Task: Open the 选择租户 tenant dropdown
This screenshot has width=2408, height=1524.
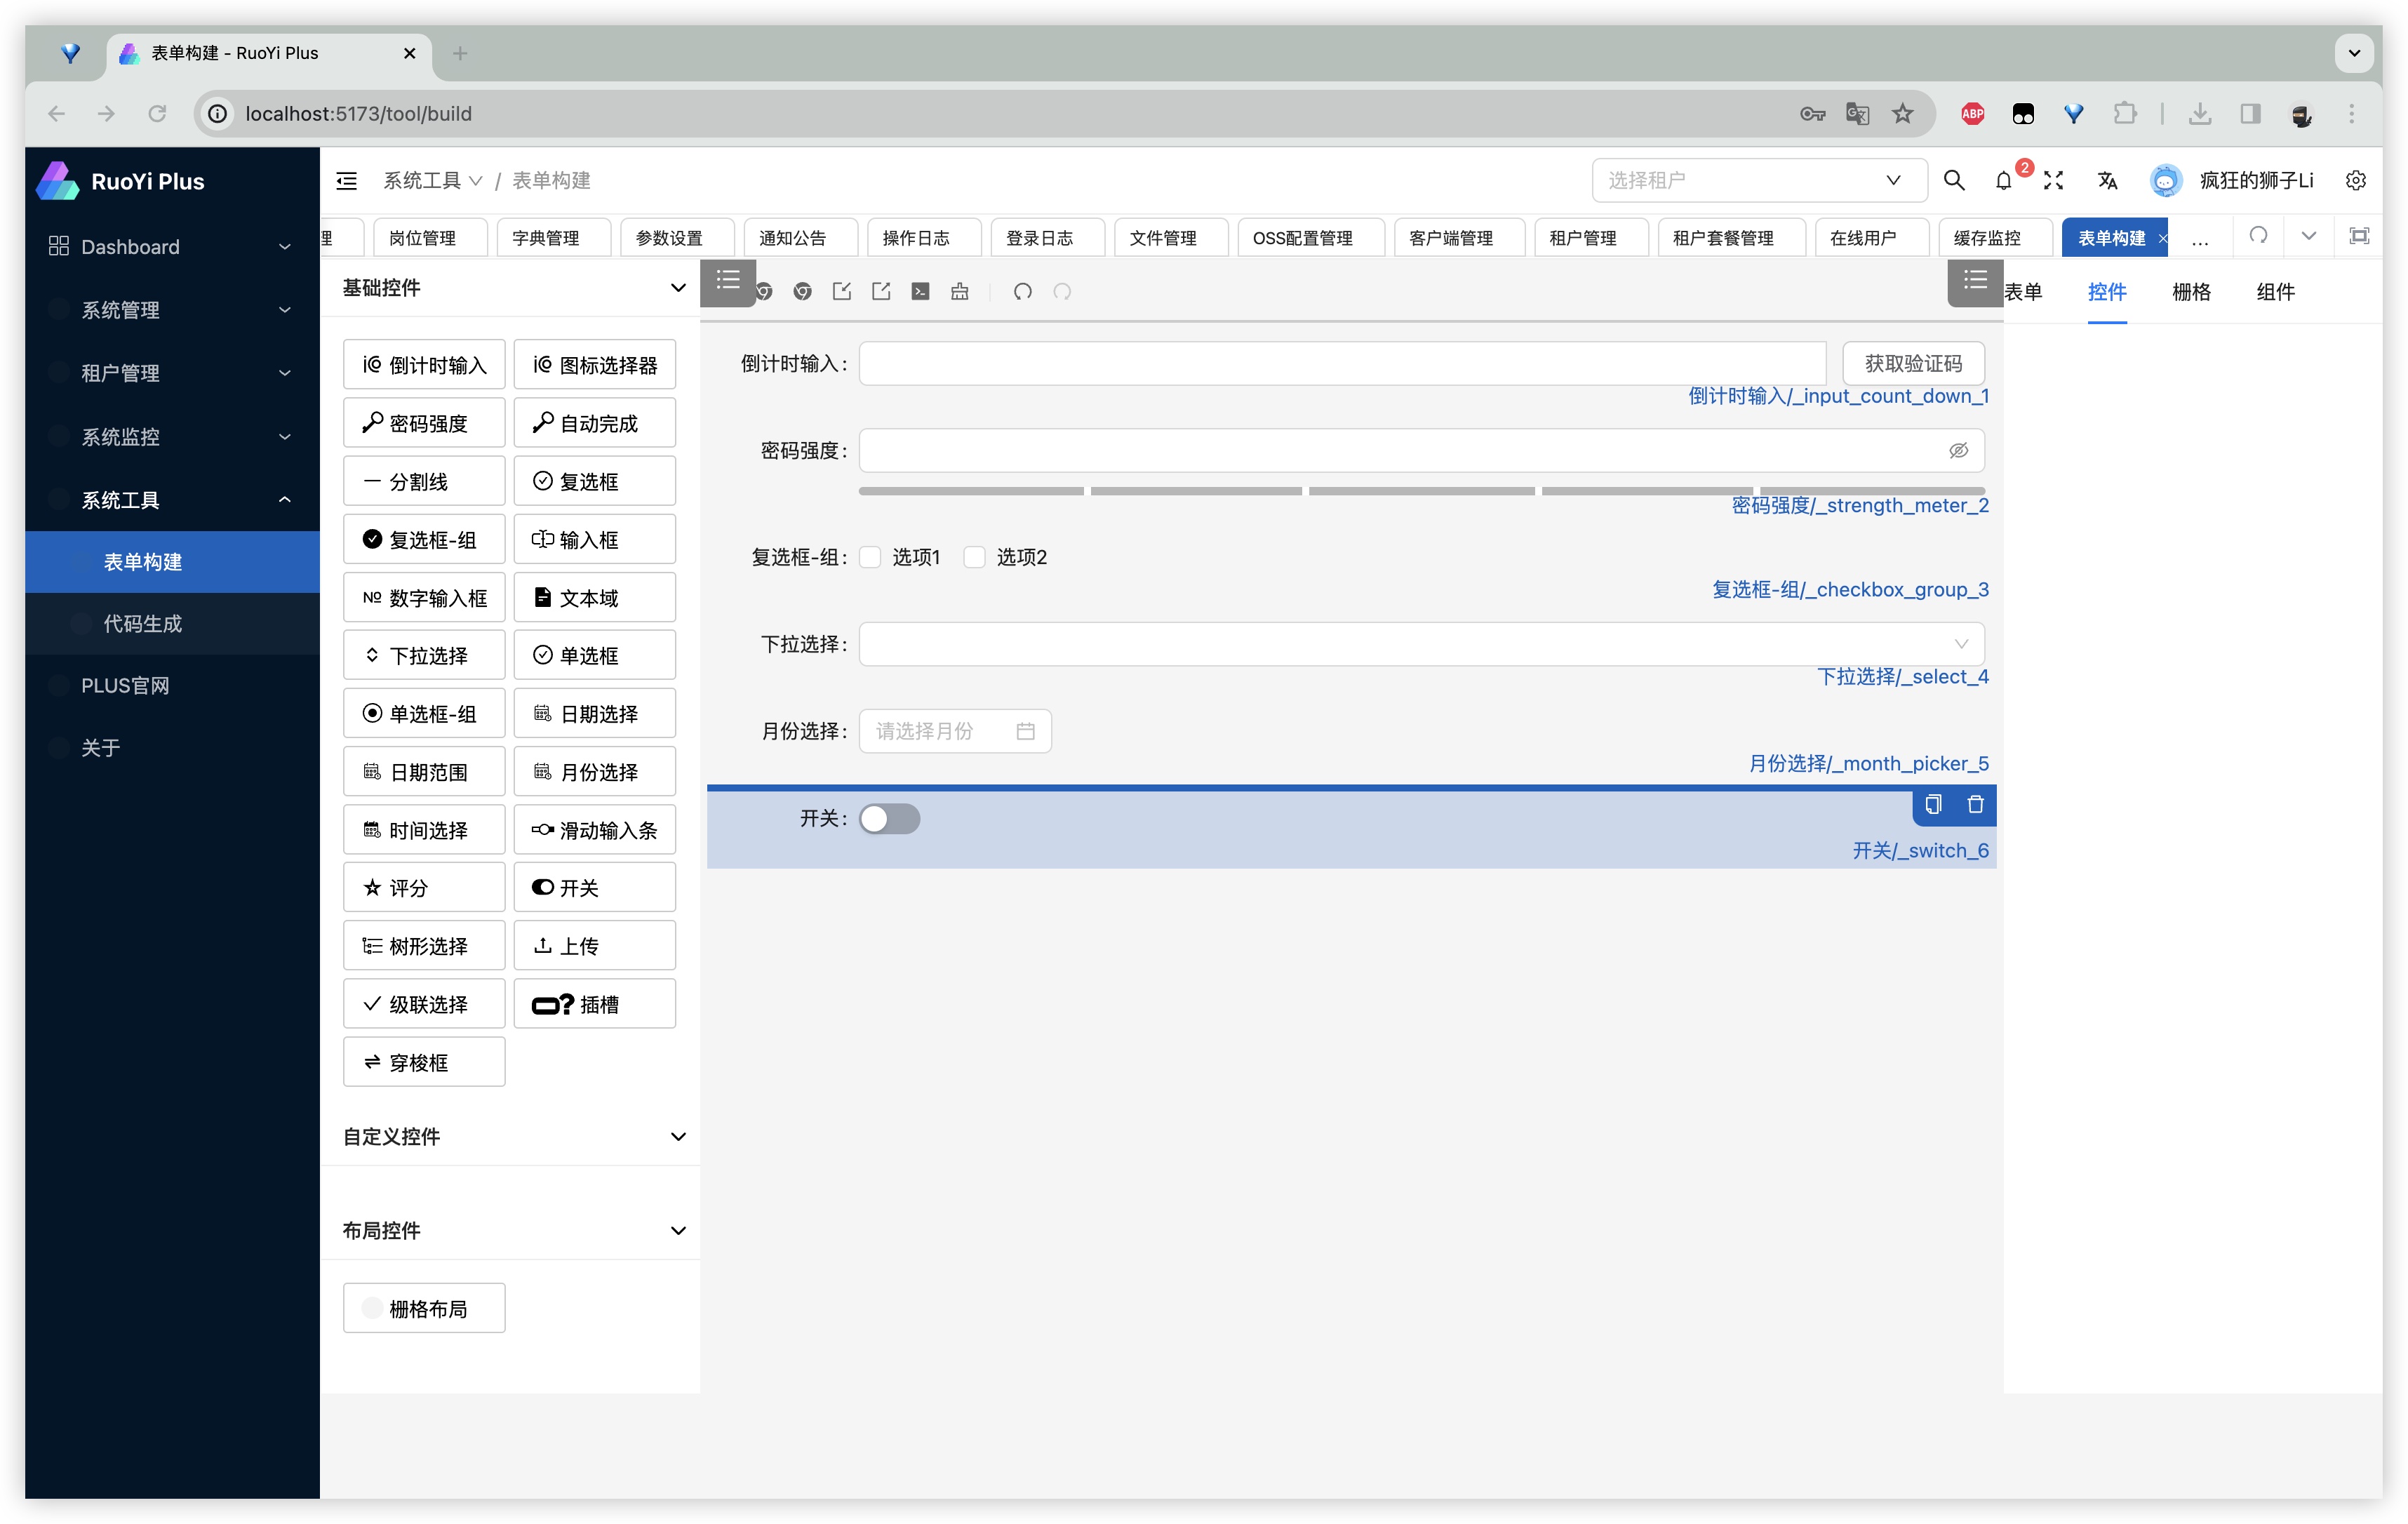Action: click(x=1758, y=180)
